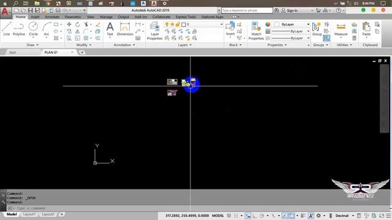Toggle object snap tracking in status bar
Image resolution: width=392 pixels, height=220 pixels.
(284, 216)
